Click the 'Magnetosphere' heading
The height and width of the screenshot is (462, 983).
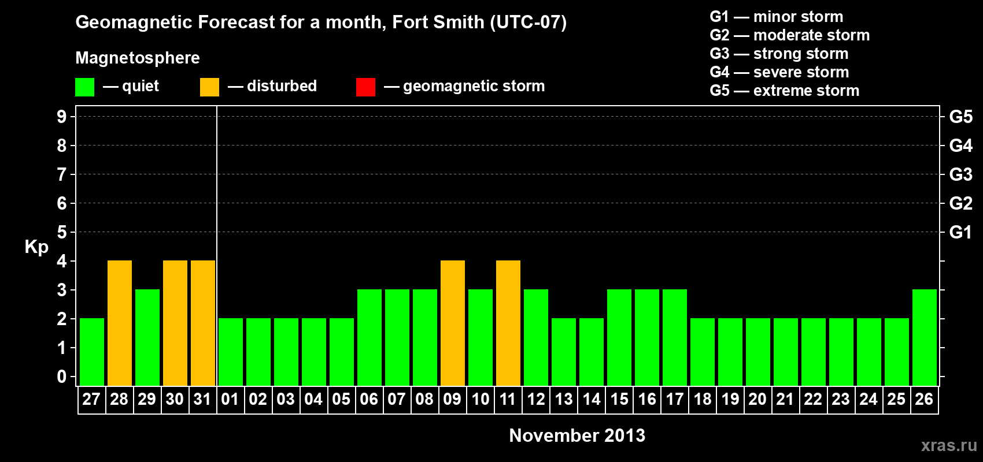(138, 58)
